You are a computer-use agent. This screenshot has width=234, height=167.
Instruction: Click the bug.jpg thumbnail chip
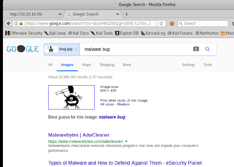click(x=62, y=49)
